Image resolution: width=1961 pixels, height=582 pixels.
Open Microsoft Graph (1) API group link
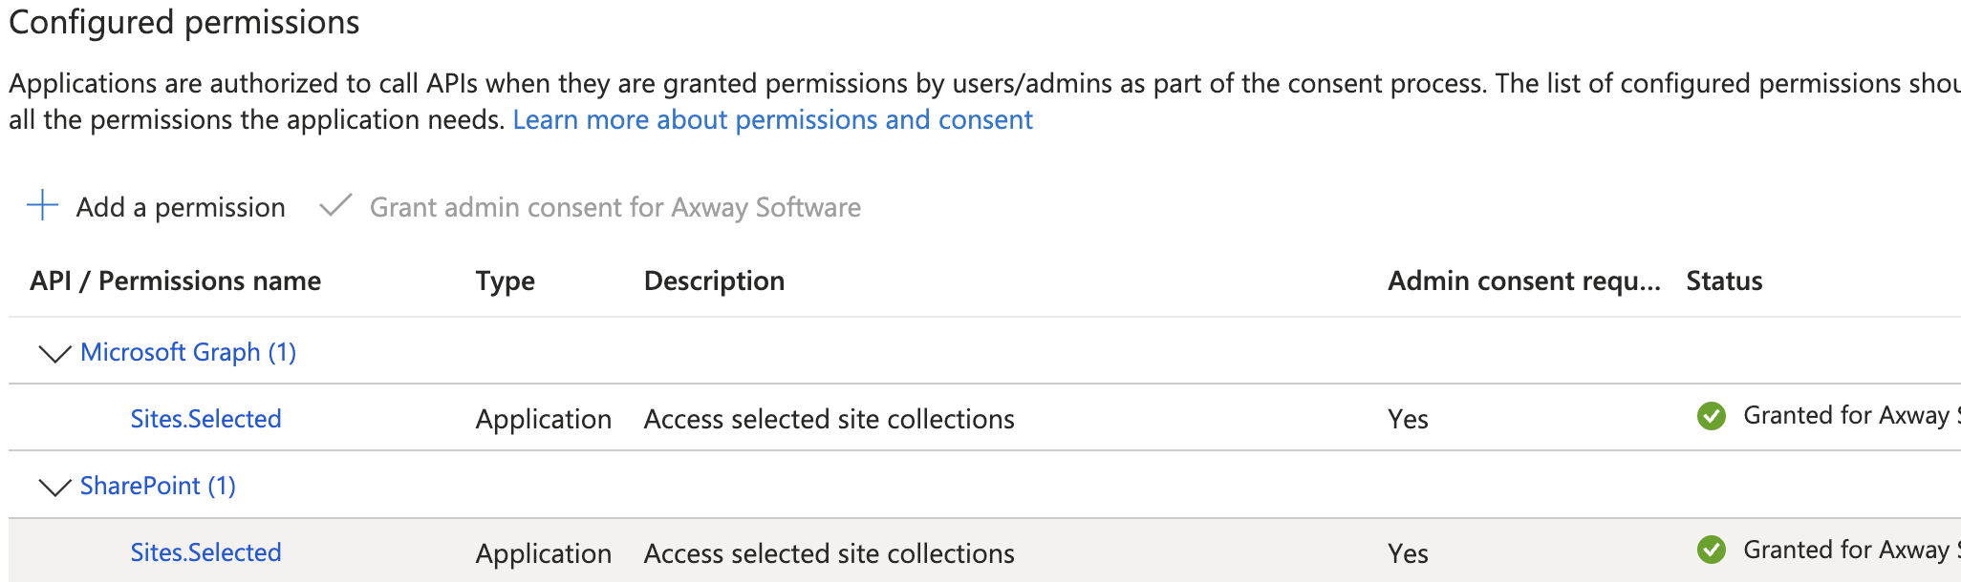pyautogui.click(x=188, y=352)
